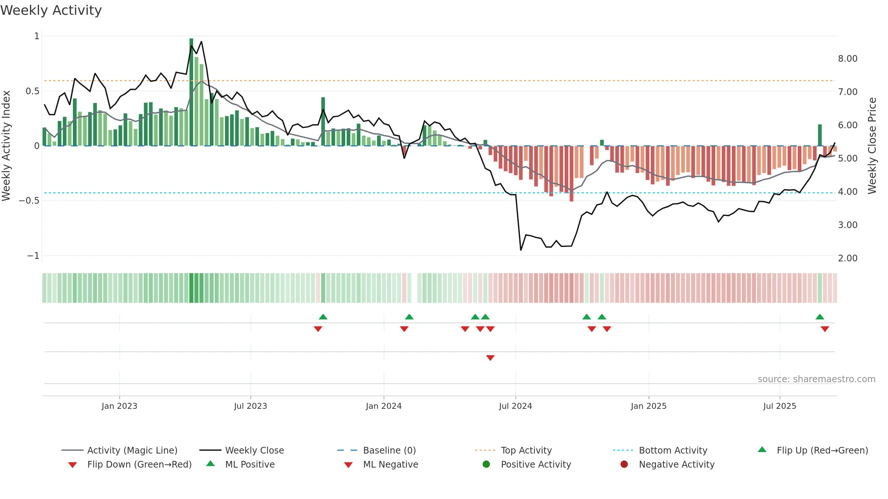Click the Jul 2023 x-axis label

[x=250, y=406]
